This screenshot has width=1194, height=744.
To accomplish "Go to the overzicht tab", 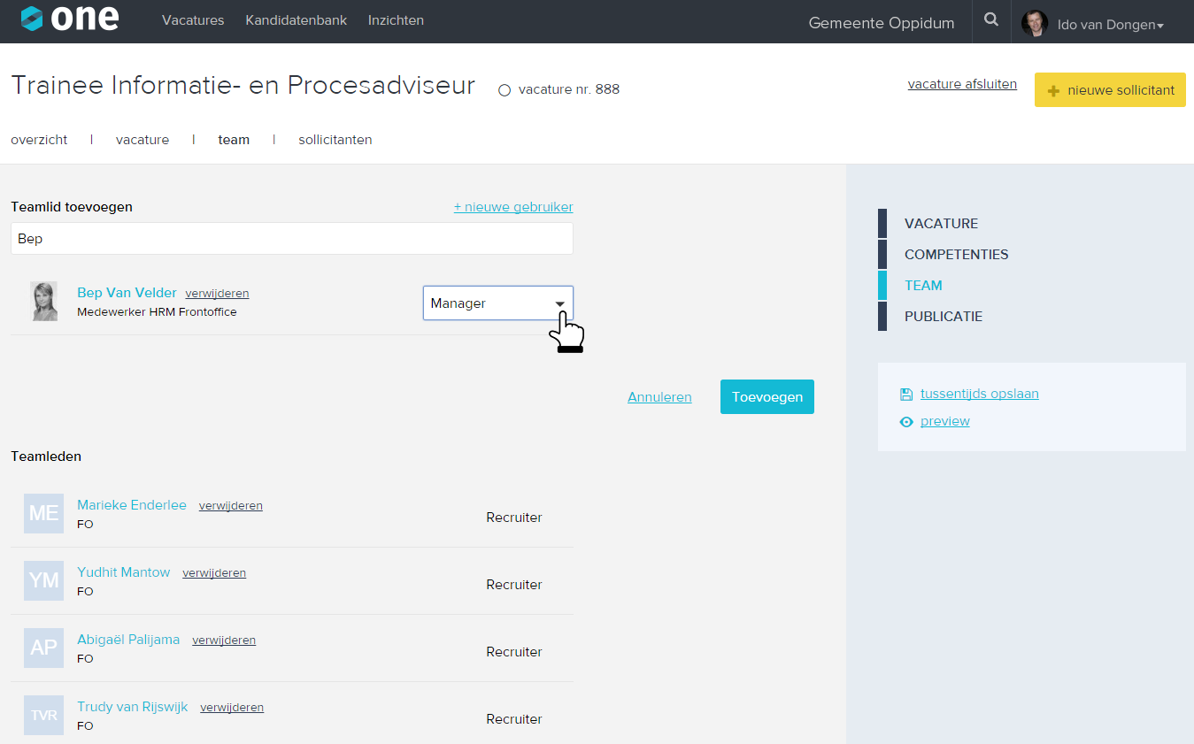I will tap(39, 140).
